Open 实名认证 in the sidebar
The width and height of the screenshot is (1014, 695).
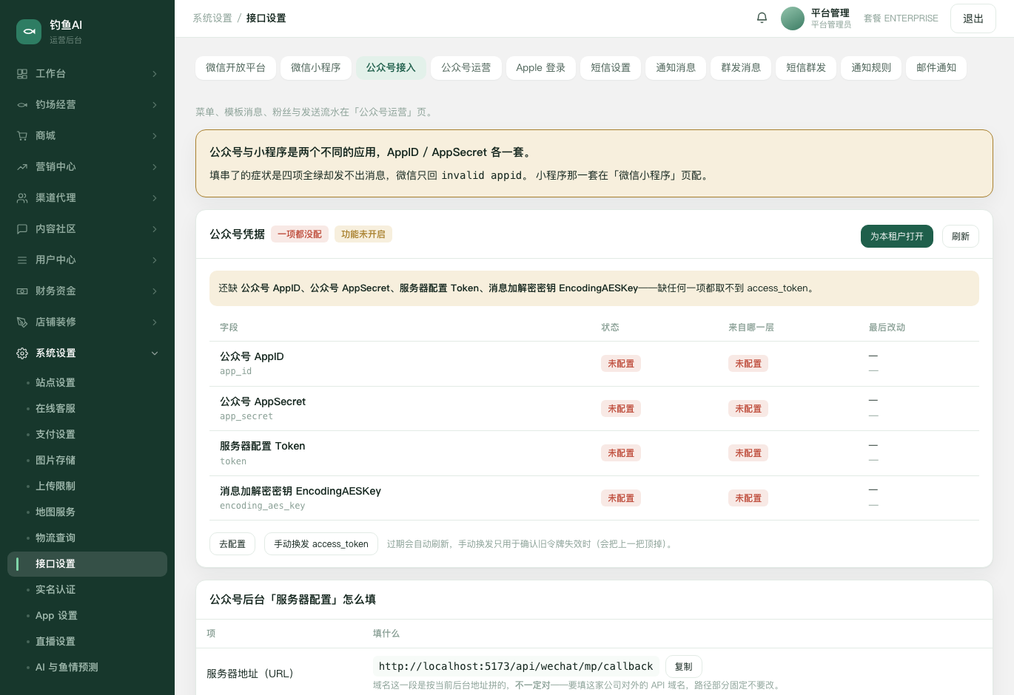tap(87, 589)
